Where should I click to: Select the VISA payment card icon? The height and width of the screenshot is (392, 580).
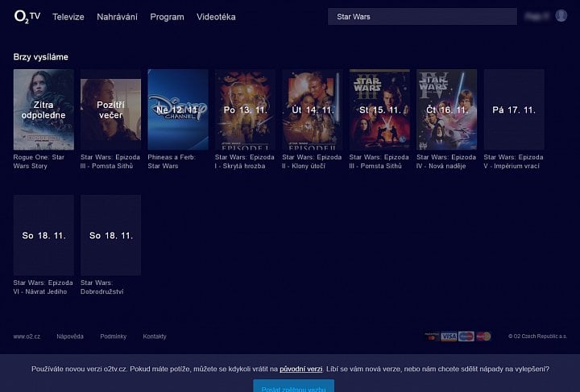(449, 336)
